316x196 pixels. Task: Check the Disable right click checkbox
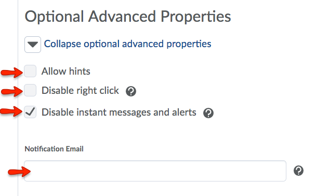click(x=30, y=90)
